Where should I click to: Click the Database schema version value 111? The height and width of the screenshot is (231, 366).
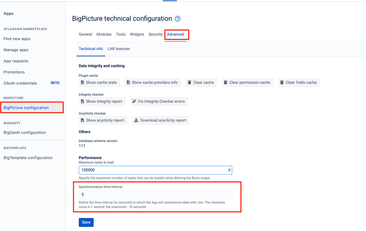82,146
